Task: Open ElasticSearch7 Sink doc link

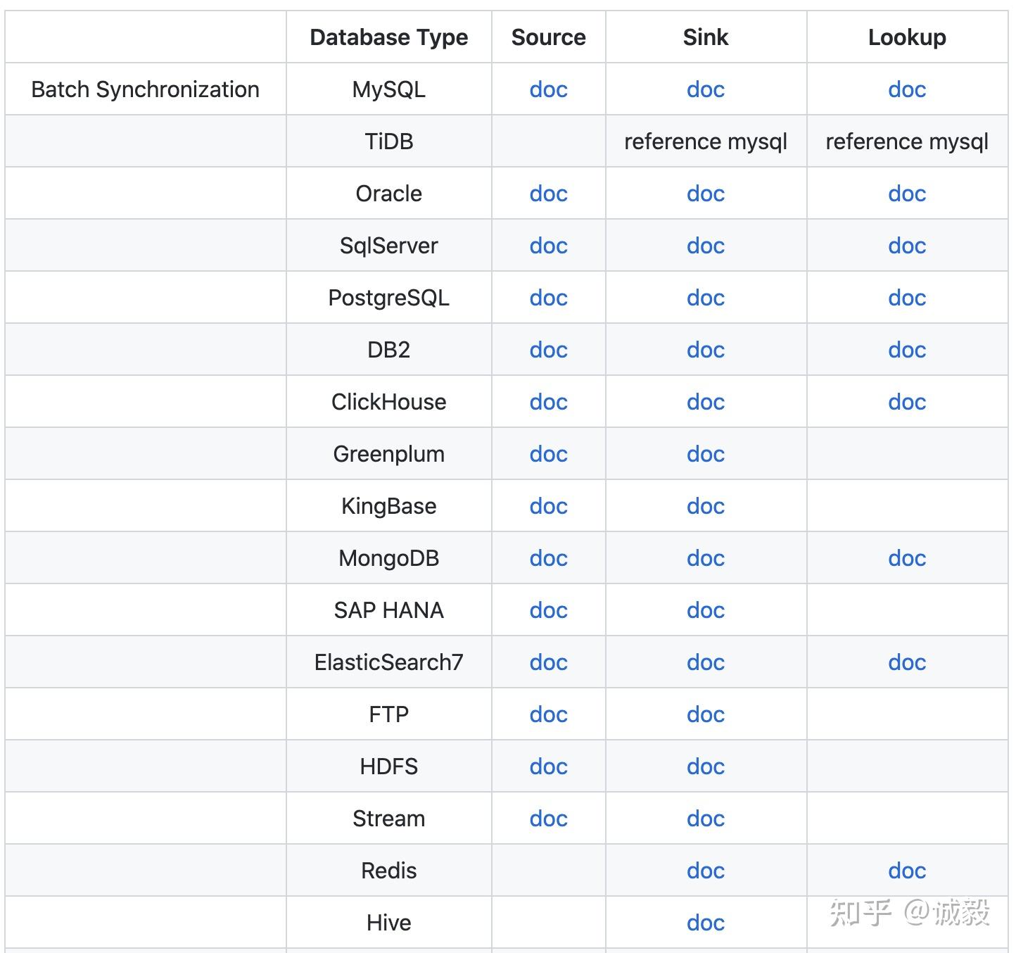Action: click(x=706, y=662)
